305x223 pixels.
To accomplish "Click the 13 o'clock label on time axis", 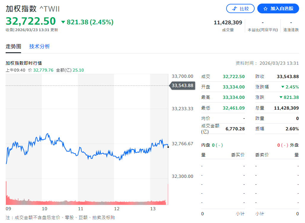I will coord(153,209).
